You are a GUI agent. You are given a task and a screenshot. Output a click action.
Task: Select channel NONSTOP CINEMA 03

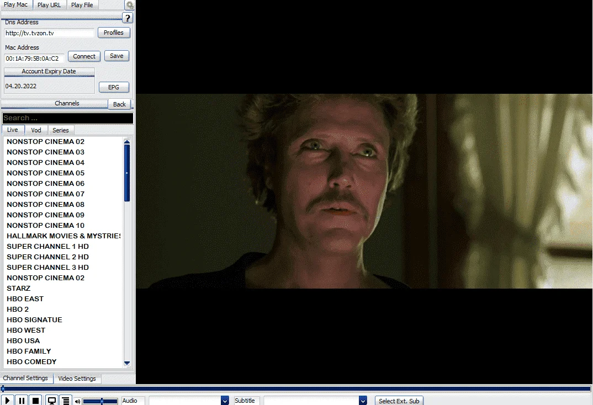click(45, 152)
